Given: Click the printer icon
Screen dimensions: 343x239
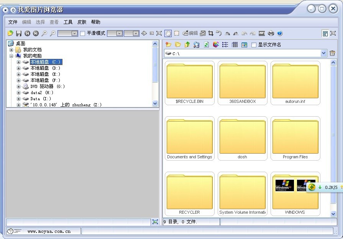Looking at the screenshot, I should [271, 33].
